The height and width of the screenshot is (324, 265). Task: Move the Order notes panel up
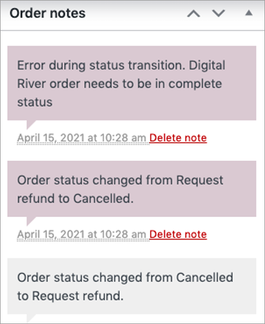tap(193, 13)
